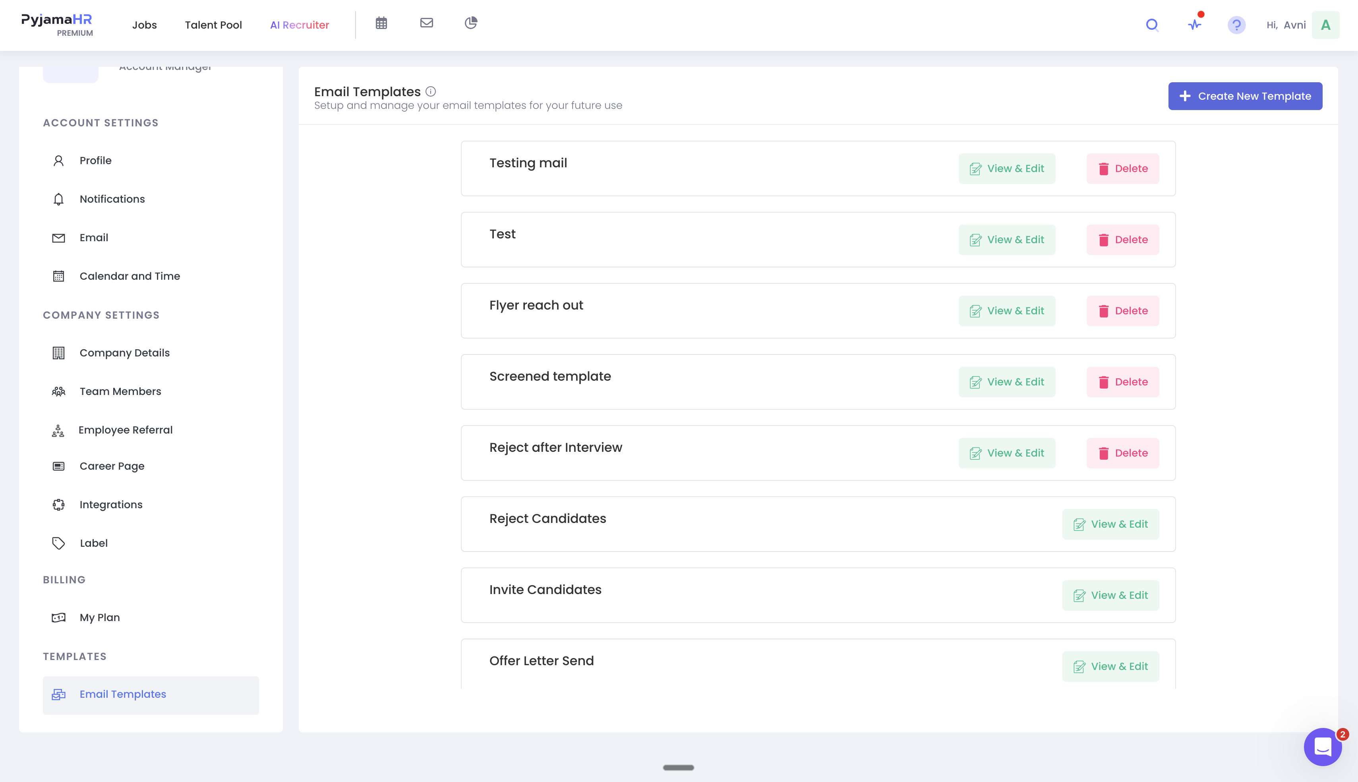Open the calendar icon in top navigation
Image resolution: width=1358 pixels, height=782 pixels.
[381, 23]
